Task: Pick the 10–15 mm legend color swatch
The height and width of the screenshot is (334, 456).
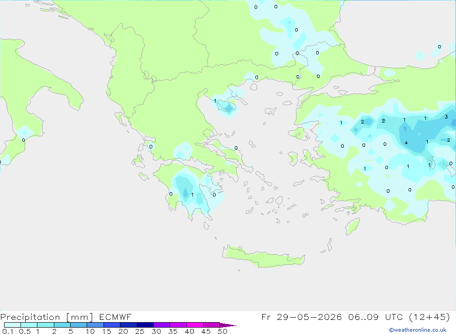Action: 95,325
